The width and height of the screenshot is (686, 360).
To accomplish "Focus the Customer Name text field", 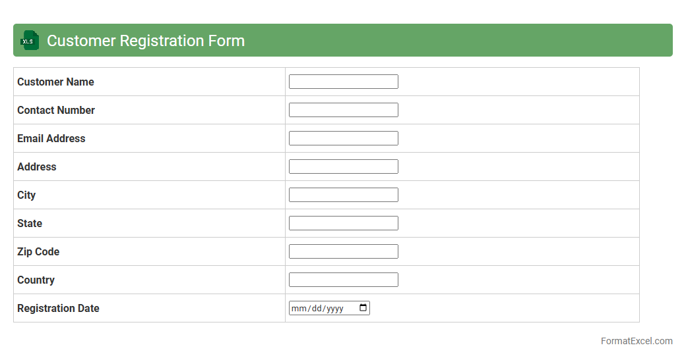I will point(343,82).
